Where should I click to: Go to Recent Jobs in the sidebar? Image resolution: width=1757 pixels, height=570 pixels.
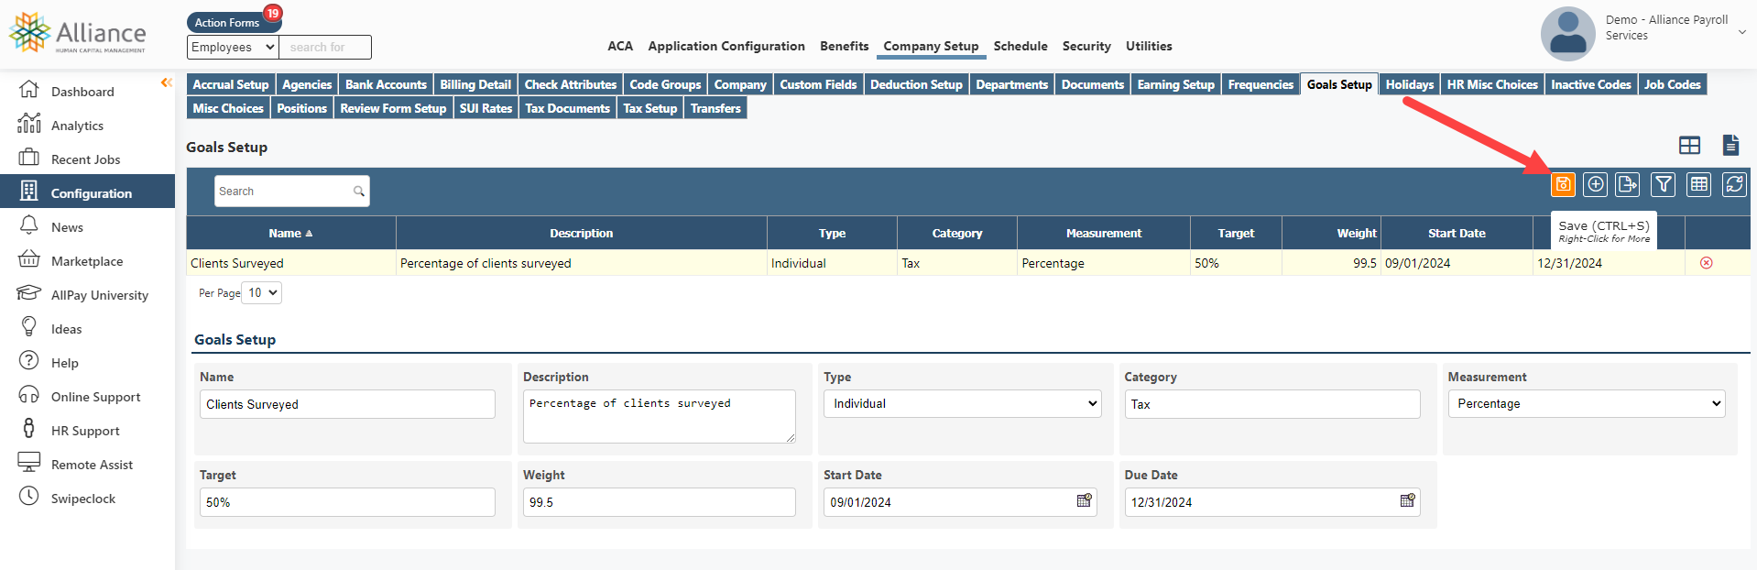click(85, 159)
